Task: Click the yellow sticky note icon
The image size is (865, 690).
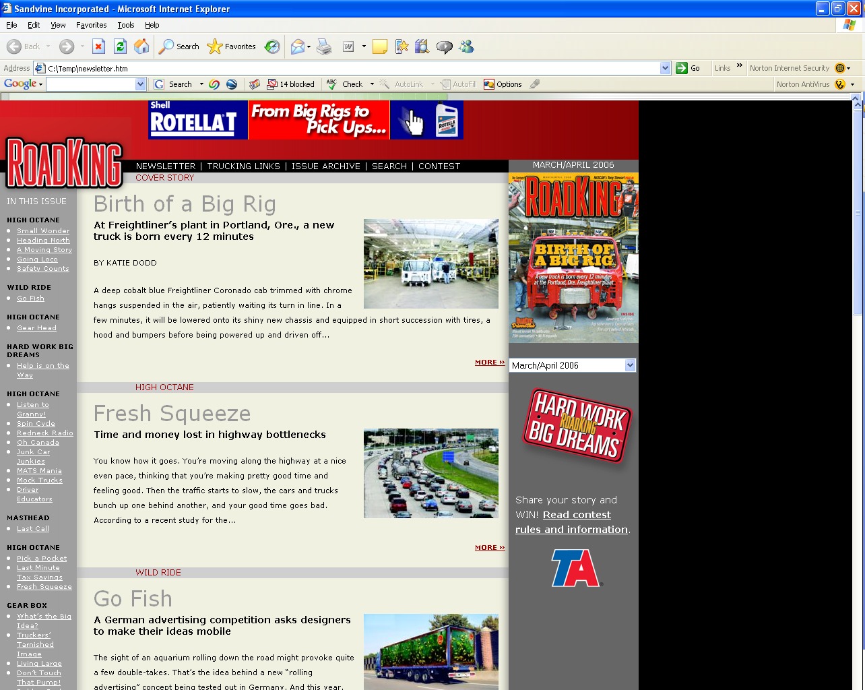Action: pos(380,46)
